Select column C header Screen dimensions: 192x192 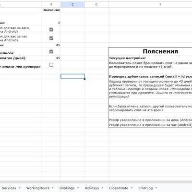point(72,4)
